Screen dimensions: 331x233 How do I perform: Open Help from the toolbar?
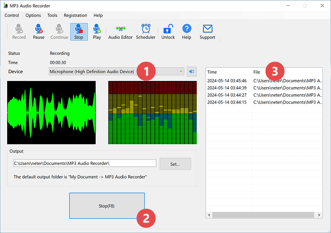(187, 32)
